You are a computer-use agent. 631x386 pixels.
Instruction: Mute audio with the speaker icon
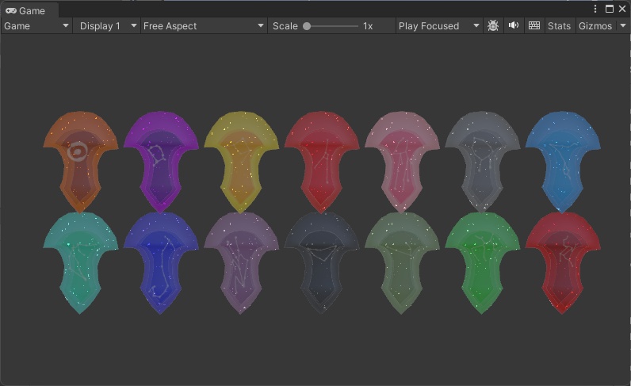514,26
